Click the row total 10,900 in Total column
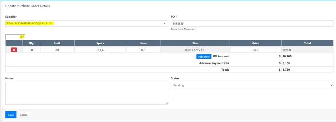 tap(287, 50)
